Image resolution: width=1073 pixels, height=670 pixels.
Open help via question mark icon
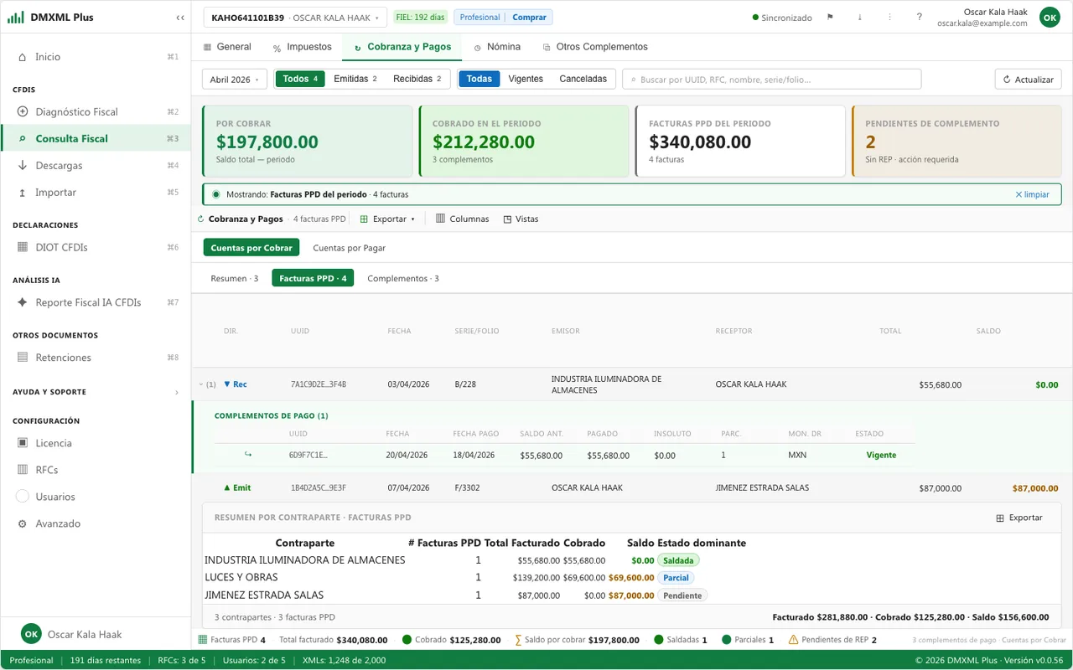click(920, 17)
